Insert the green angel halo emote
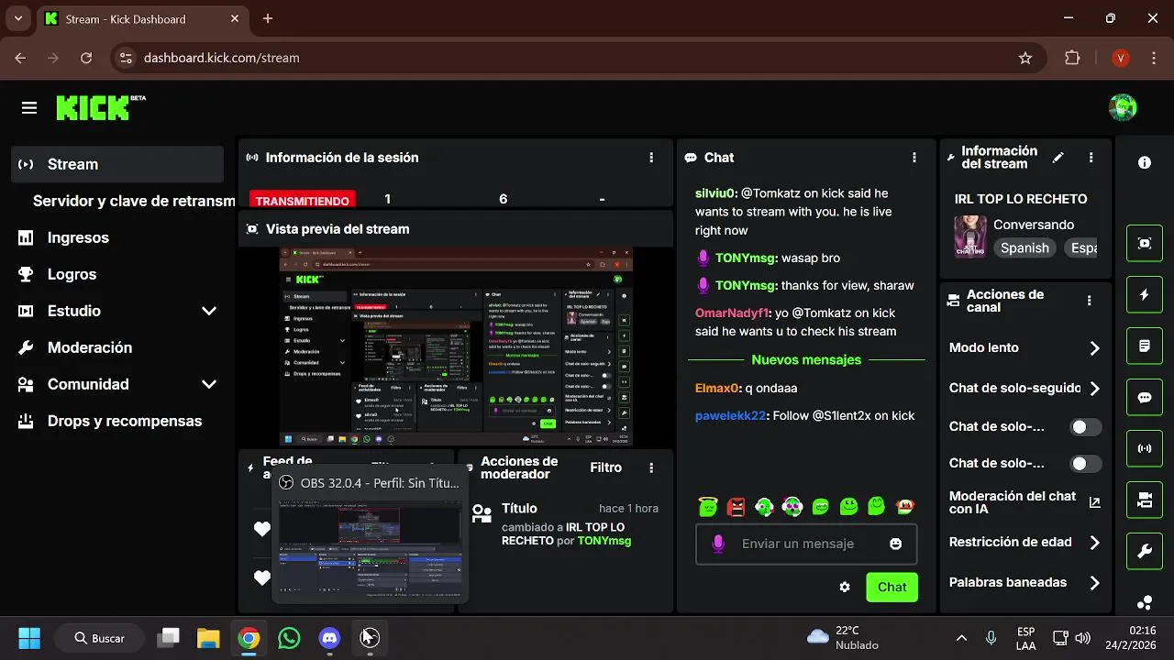Viewport: 1174px width, 660px height. pos(707,505)
